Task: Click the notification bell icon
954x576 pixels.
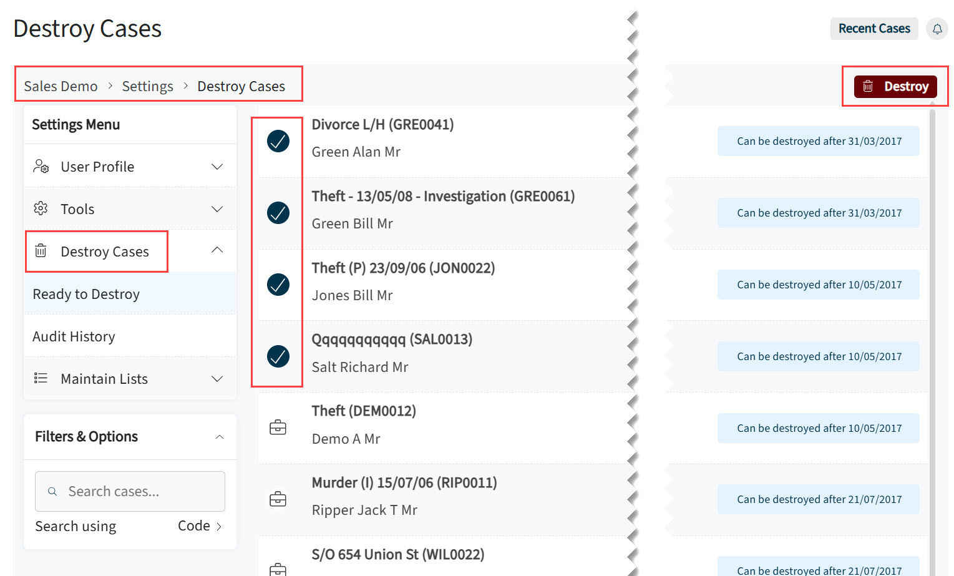Action: 937,29
